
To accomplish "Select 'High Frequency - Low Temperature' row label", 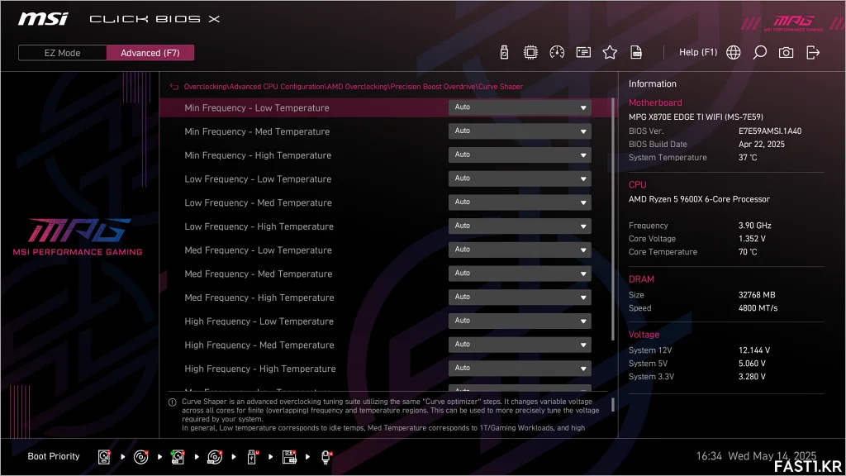I will (259, 321).
